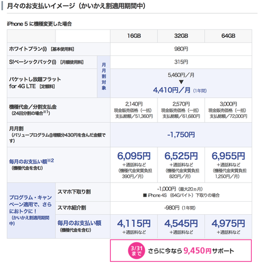Click the さらに今なら 9,450円サポート banner
Screen dimensions: 259x268
pyautogui.click(x=181, y=250)
